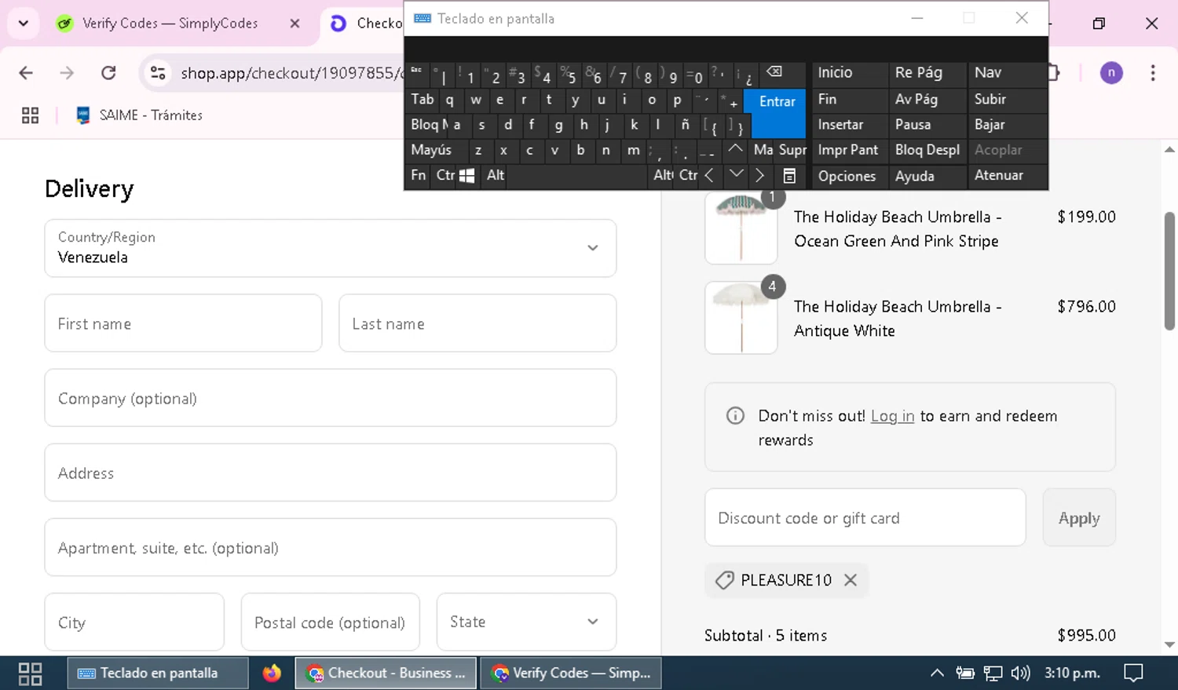Click Ayuda key on on-screen keyboard
Screen dimensions: 1178x690
(x=927, y=176)
